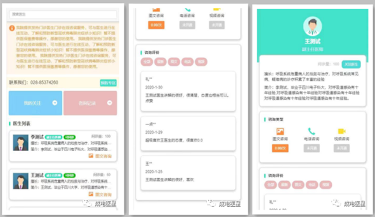Tap the round doctor avatar on the profile header
The image size is (375, 217).
pyautogui.click(x=312, y=27)
